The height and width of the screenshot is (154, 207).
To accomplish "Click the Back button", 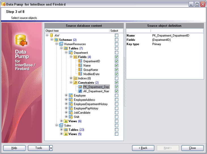I will pos(143,148).
